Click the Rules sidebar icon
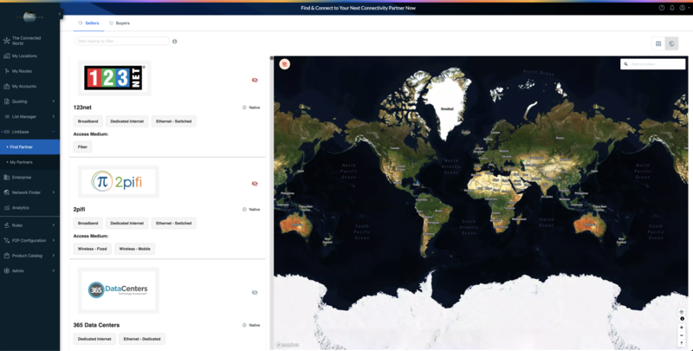The width and height of the screenshot is (693, 351). pyautogui.click(x=6, y=225)
